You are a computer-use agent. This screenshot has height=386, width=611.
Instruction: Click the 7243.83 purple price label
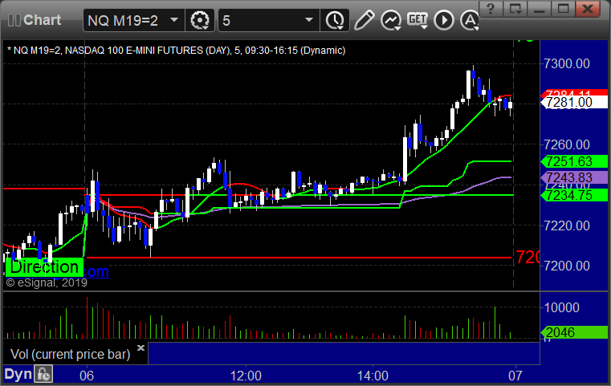point(573,177)
